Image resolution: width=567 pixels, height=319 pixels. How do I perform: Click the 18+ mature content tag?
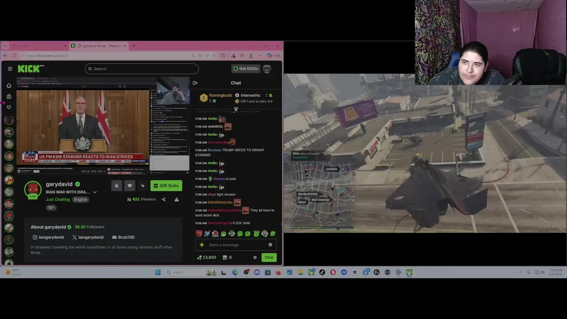pyautogui.click(x=51, y=207)
